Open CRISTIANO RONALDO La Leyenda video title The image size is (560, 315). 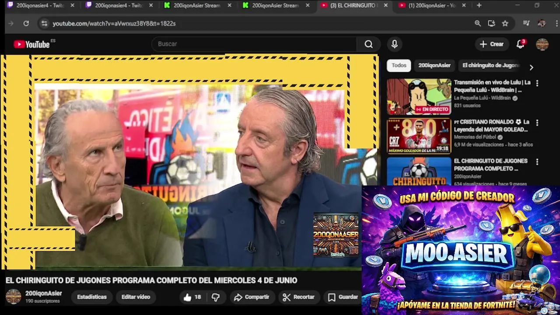tap(492, 126)
